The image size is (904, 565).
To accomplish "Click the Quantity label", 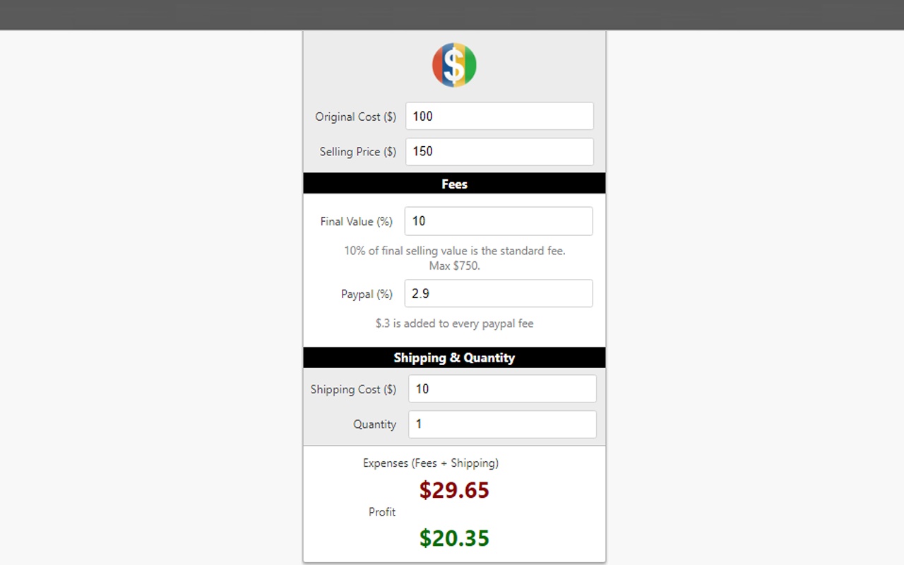I will 375,424.
